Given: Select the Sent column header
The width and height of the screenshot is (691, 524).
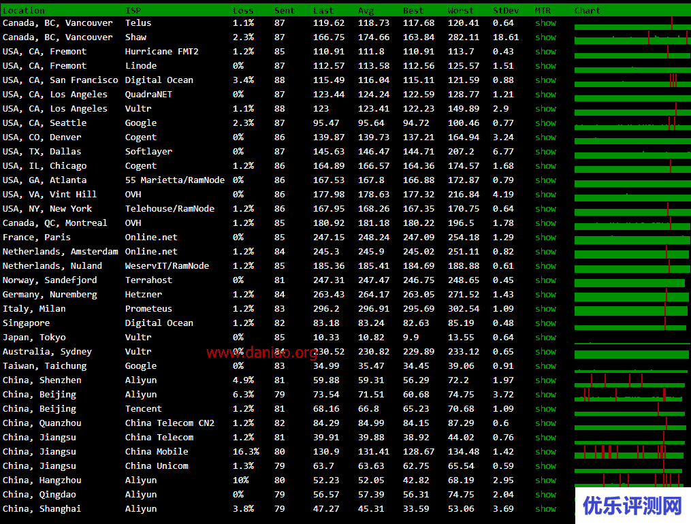Looking at the screenshot, I should coord(285,11).
